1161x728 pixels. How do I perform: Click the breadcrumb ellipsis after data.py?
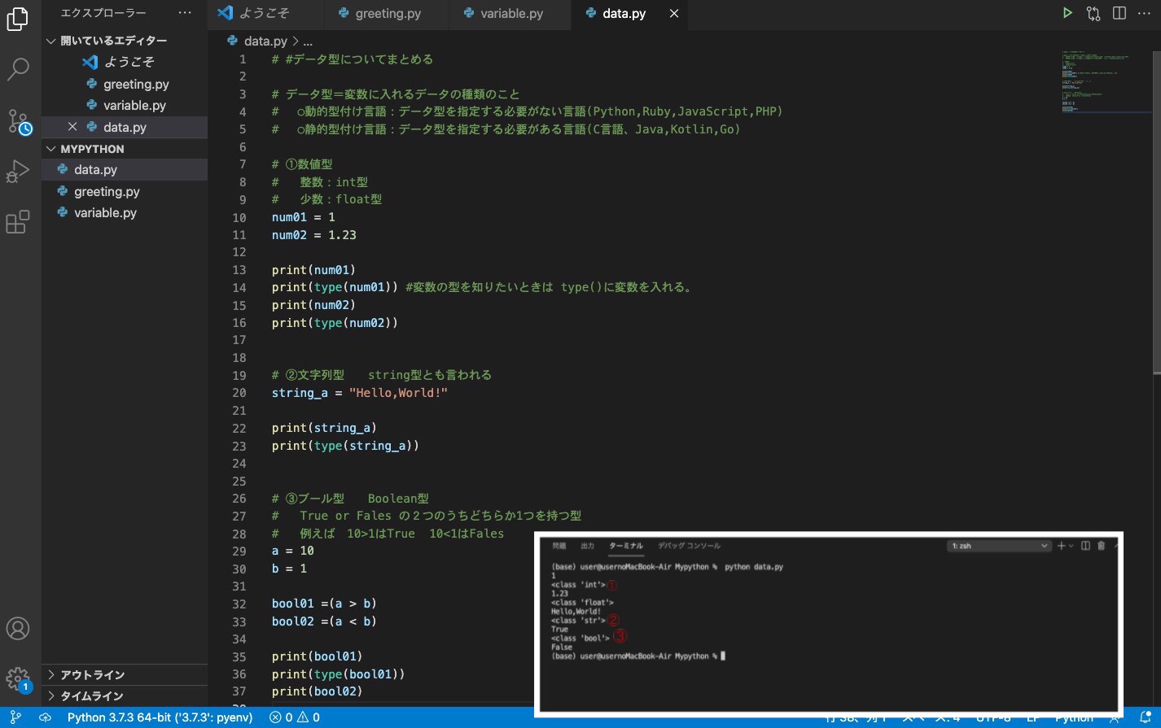click(307, 41)
